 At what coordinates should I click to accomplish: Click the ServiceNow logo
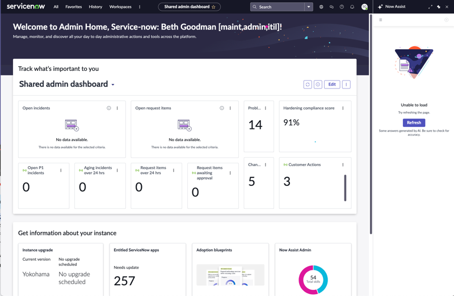pos(26,6)
